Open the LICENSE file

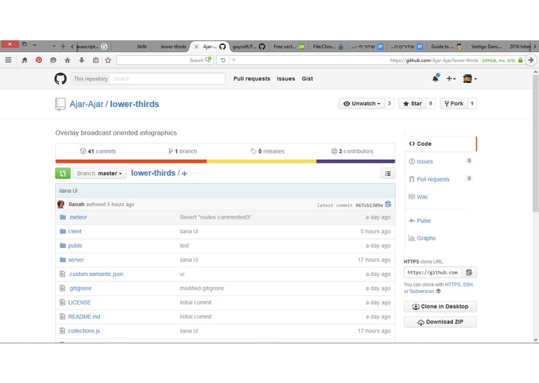click(79, 302)
